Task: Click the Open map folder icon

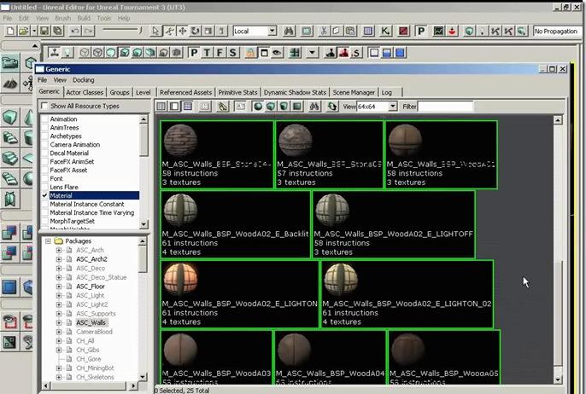Action: point(24,31)
